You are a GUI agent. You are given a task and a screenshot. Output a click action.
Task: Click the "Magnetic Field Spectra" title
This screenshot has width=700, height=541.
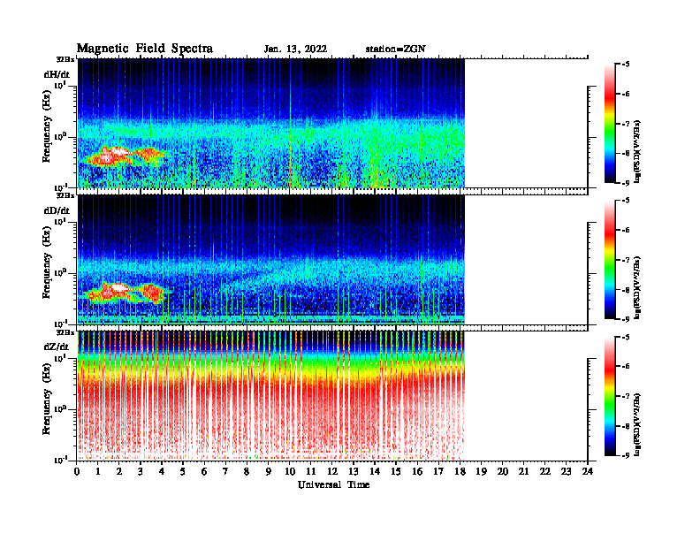pyautogui.click(x=145, y=49)
